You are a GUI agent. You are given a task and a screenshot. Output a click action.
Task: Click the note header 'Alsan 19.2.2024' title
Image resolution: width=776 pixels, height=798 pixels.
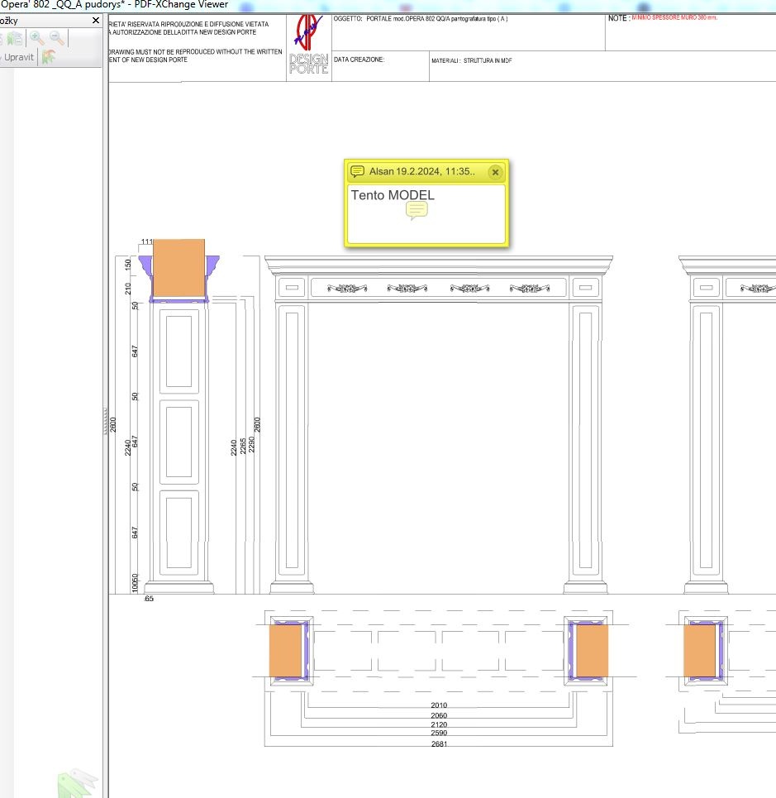click(x=421, y=172)
